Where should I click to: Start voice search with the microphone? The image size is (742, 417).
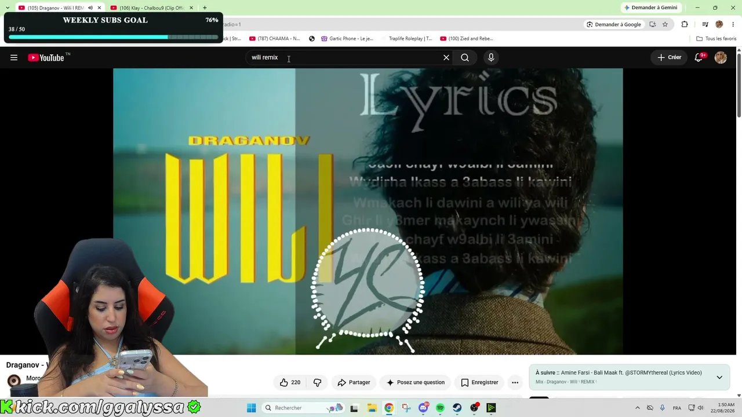click(x=491, y=57)
